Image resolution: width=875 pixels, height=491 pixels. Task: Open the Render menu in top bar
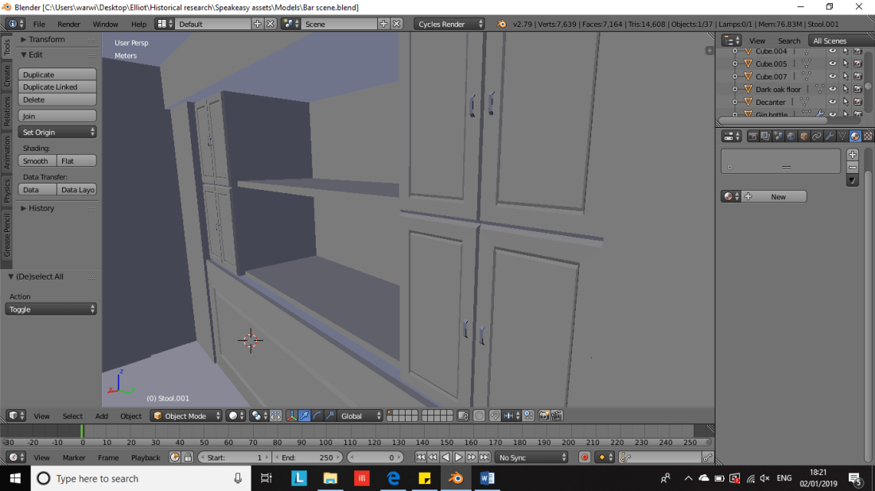coord(69,24)
